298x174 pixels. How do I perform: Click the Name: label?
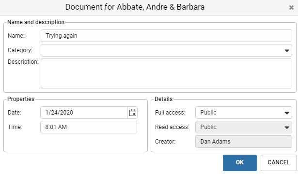[16, 36]
